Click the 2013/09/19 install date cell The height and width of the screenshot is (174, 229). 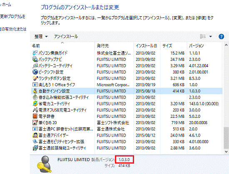(145, 85)
